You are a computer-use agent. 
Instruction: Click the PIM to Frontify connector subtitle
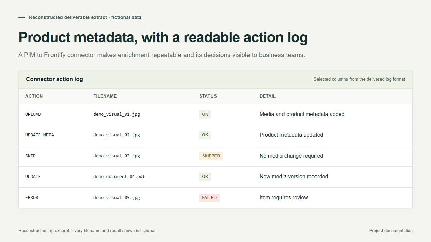click(x=162, y=55)
